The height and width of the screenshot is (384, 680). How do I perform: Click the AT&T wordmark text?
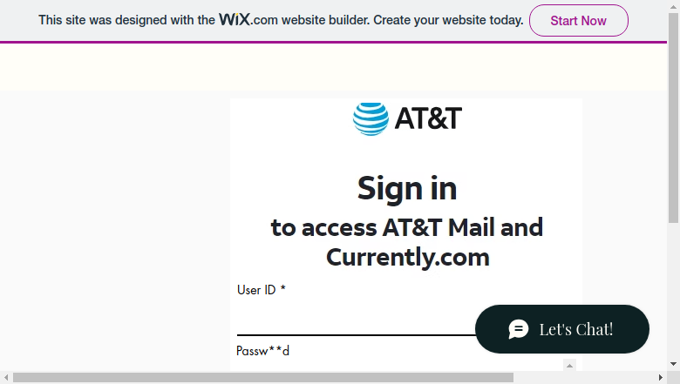428,118
